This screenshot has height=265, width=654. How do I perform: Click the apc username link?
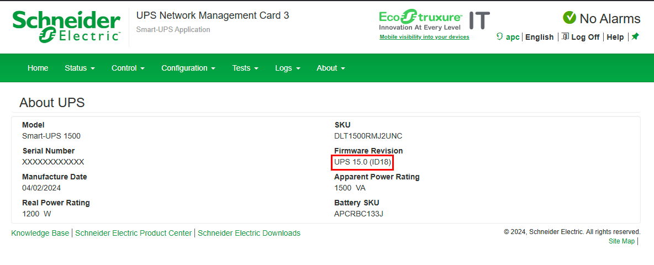pos(513,37)
